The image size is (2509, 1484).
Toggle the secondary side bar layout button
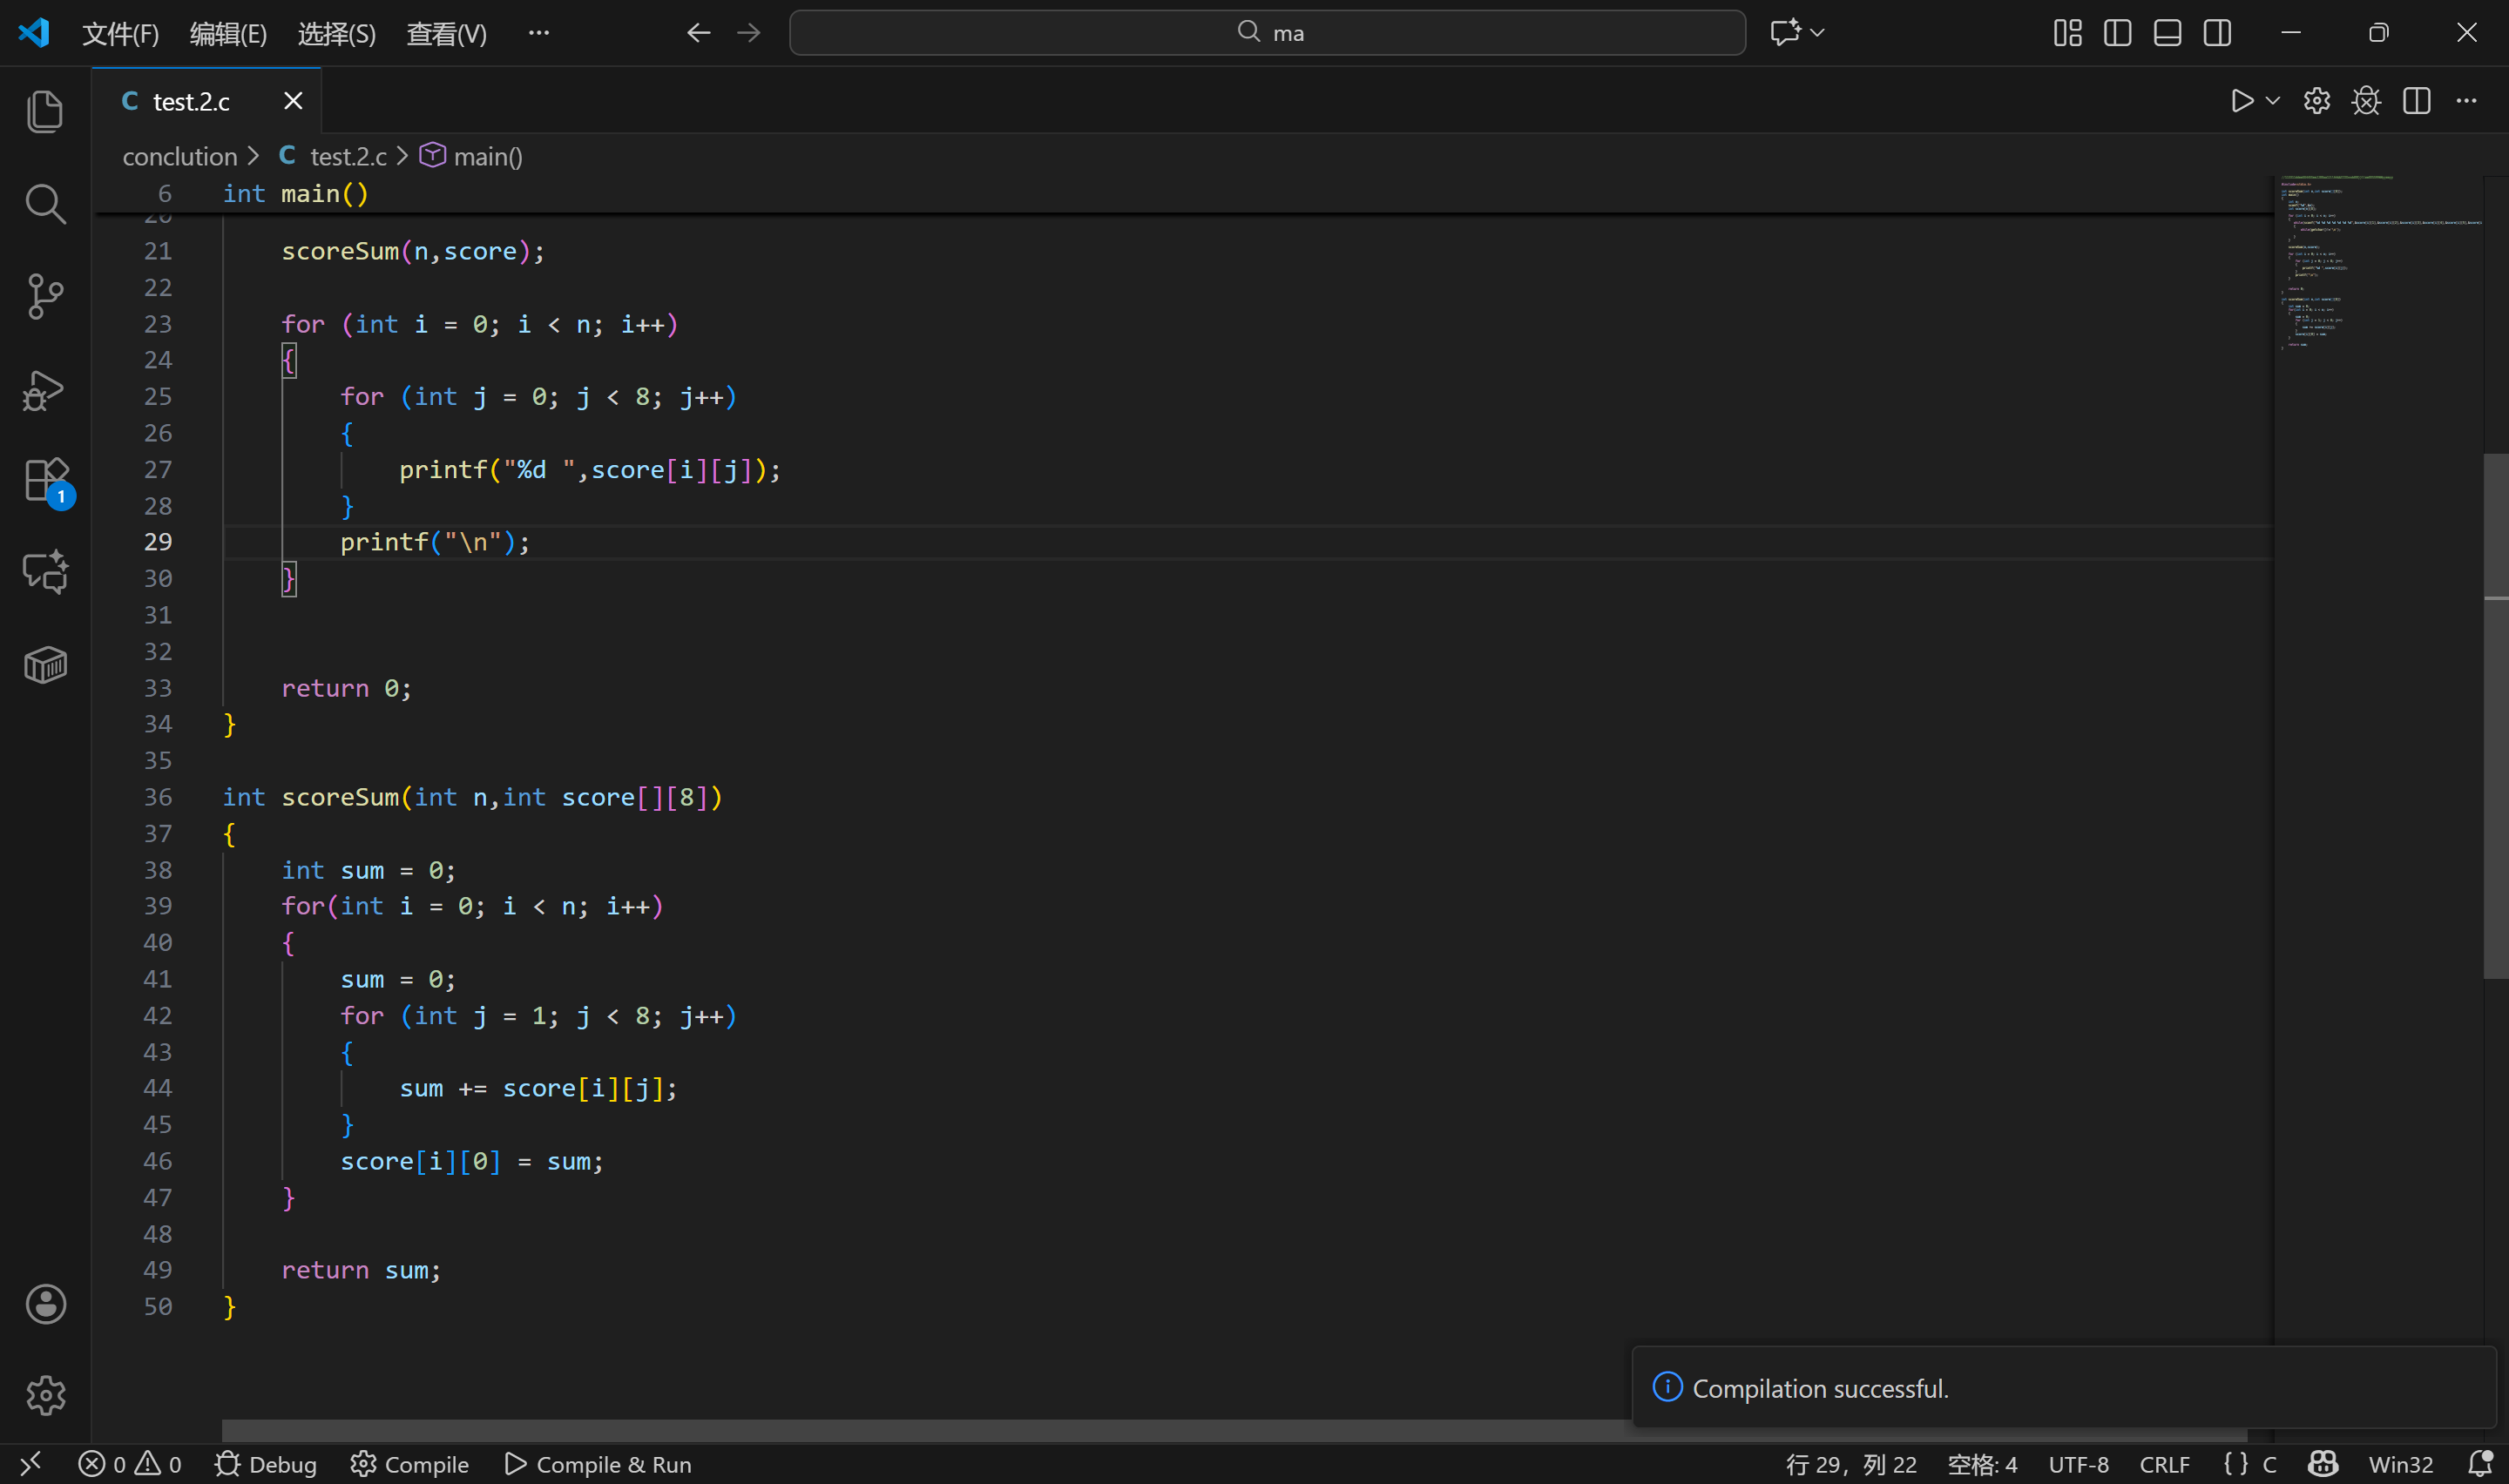click(2217, 33)
